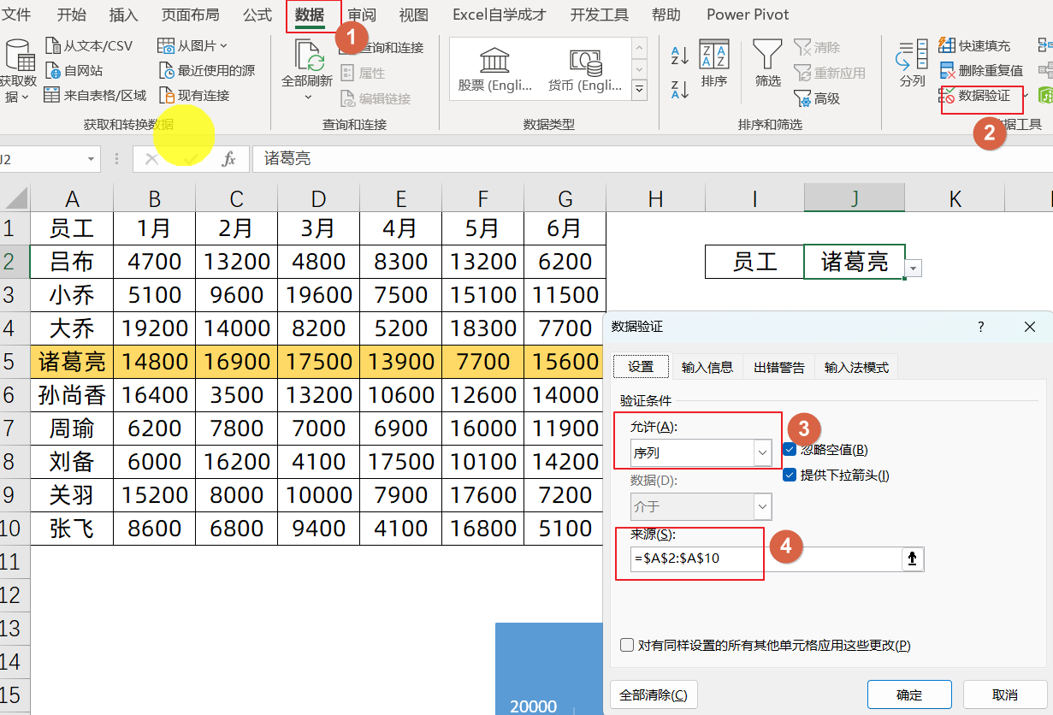Select cell with value 19600

318,295
